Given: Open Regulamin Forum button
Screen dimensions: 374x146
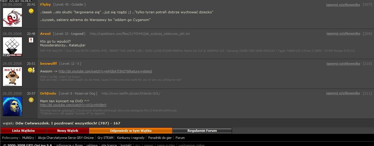Looking at the screenshot, I should click(202, 131).
